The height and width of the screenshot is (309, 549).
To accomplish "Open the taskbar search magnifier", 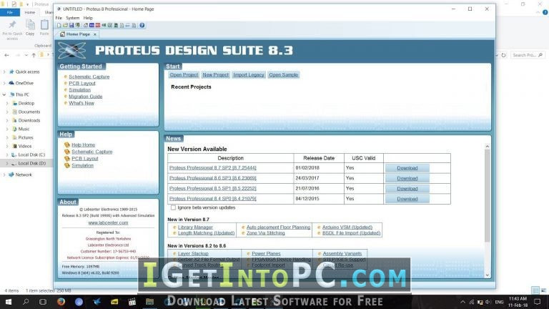I will pos(26,301).
